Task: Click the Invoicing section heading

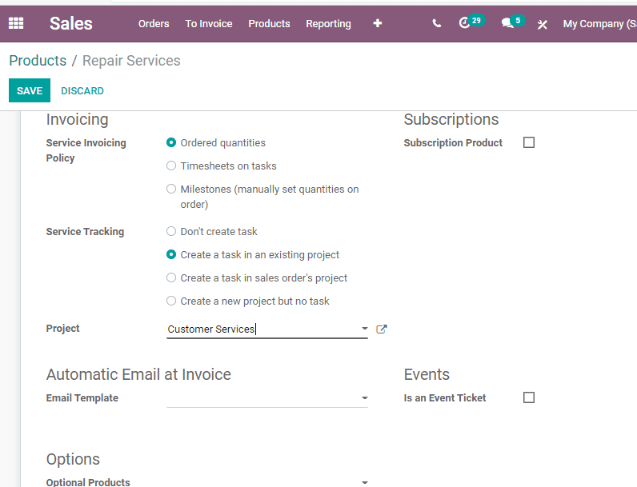Action: 77,119
